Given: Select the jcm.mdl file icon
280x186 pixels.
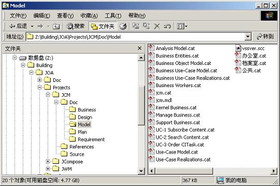Looking at the screenshot, I should (152, 100).
